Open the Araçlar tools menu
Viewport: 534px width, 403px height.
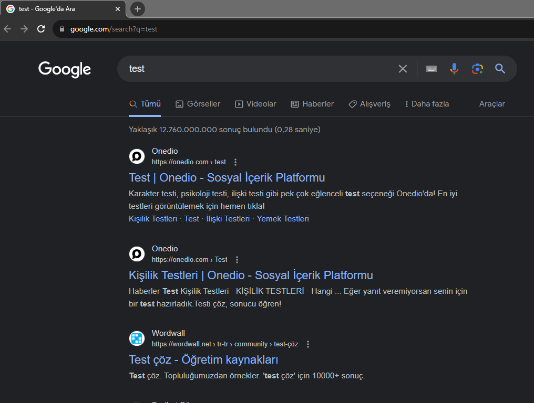(x=492, y=104)
